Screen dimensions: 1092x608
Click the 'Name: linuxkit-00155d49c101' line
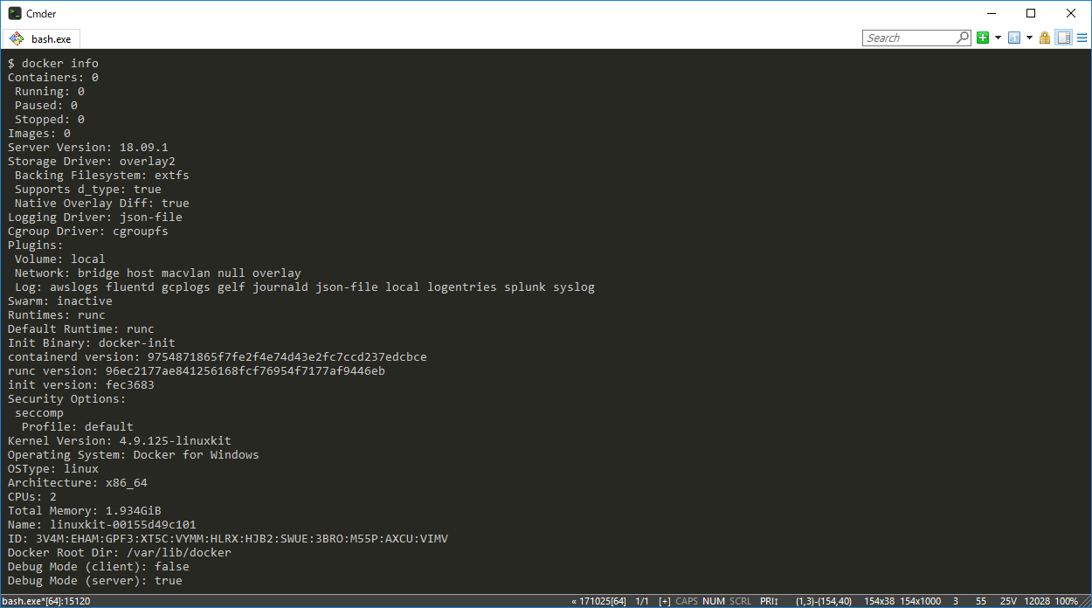[102, 524]
